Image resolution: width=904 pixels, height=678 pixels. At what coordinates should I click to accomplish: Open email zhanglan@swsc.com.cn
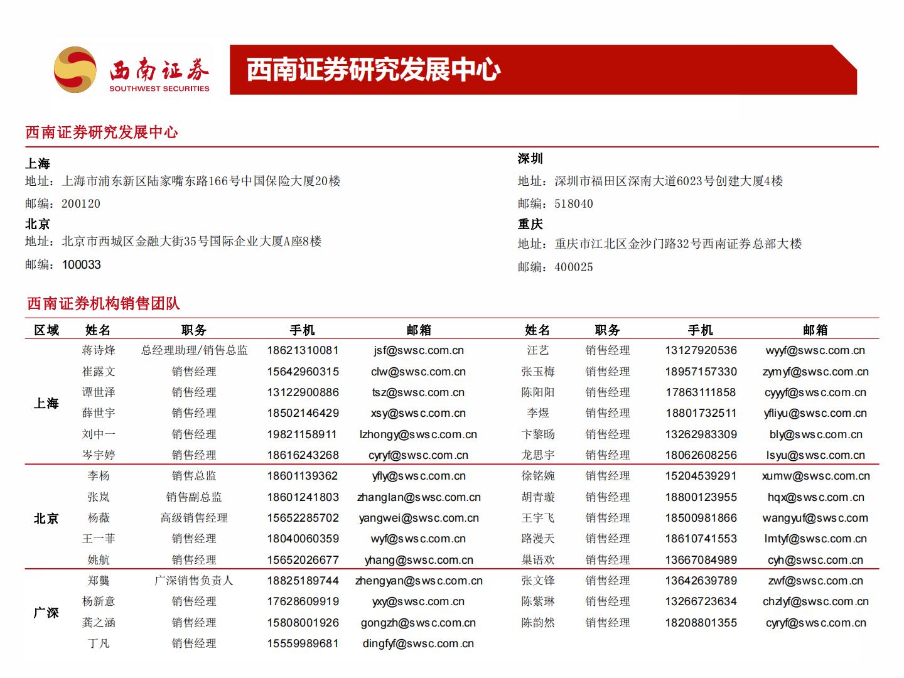(x=419, y=497)
